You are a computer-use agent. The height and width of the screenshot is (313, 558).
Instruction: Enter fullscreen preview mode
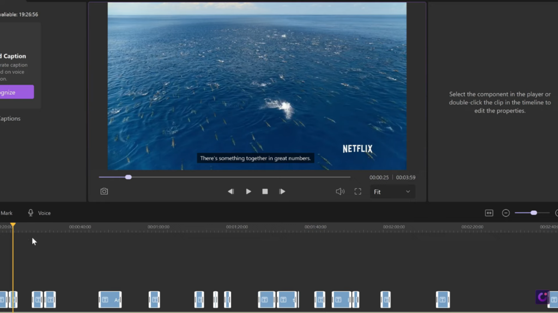(358, 192)
